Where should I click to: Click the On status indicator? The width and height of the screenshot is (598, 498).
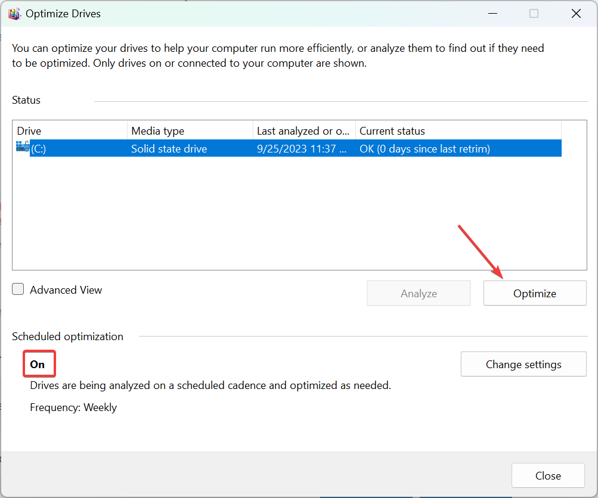39,363
